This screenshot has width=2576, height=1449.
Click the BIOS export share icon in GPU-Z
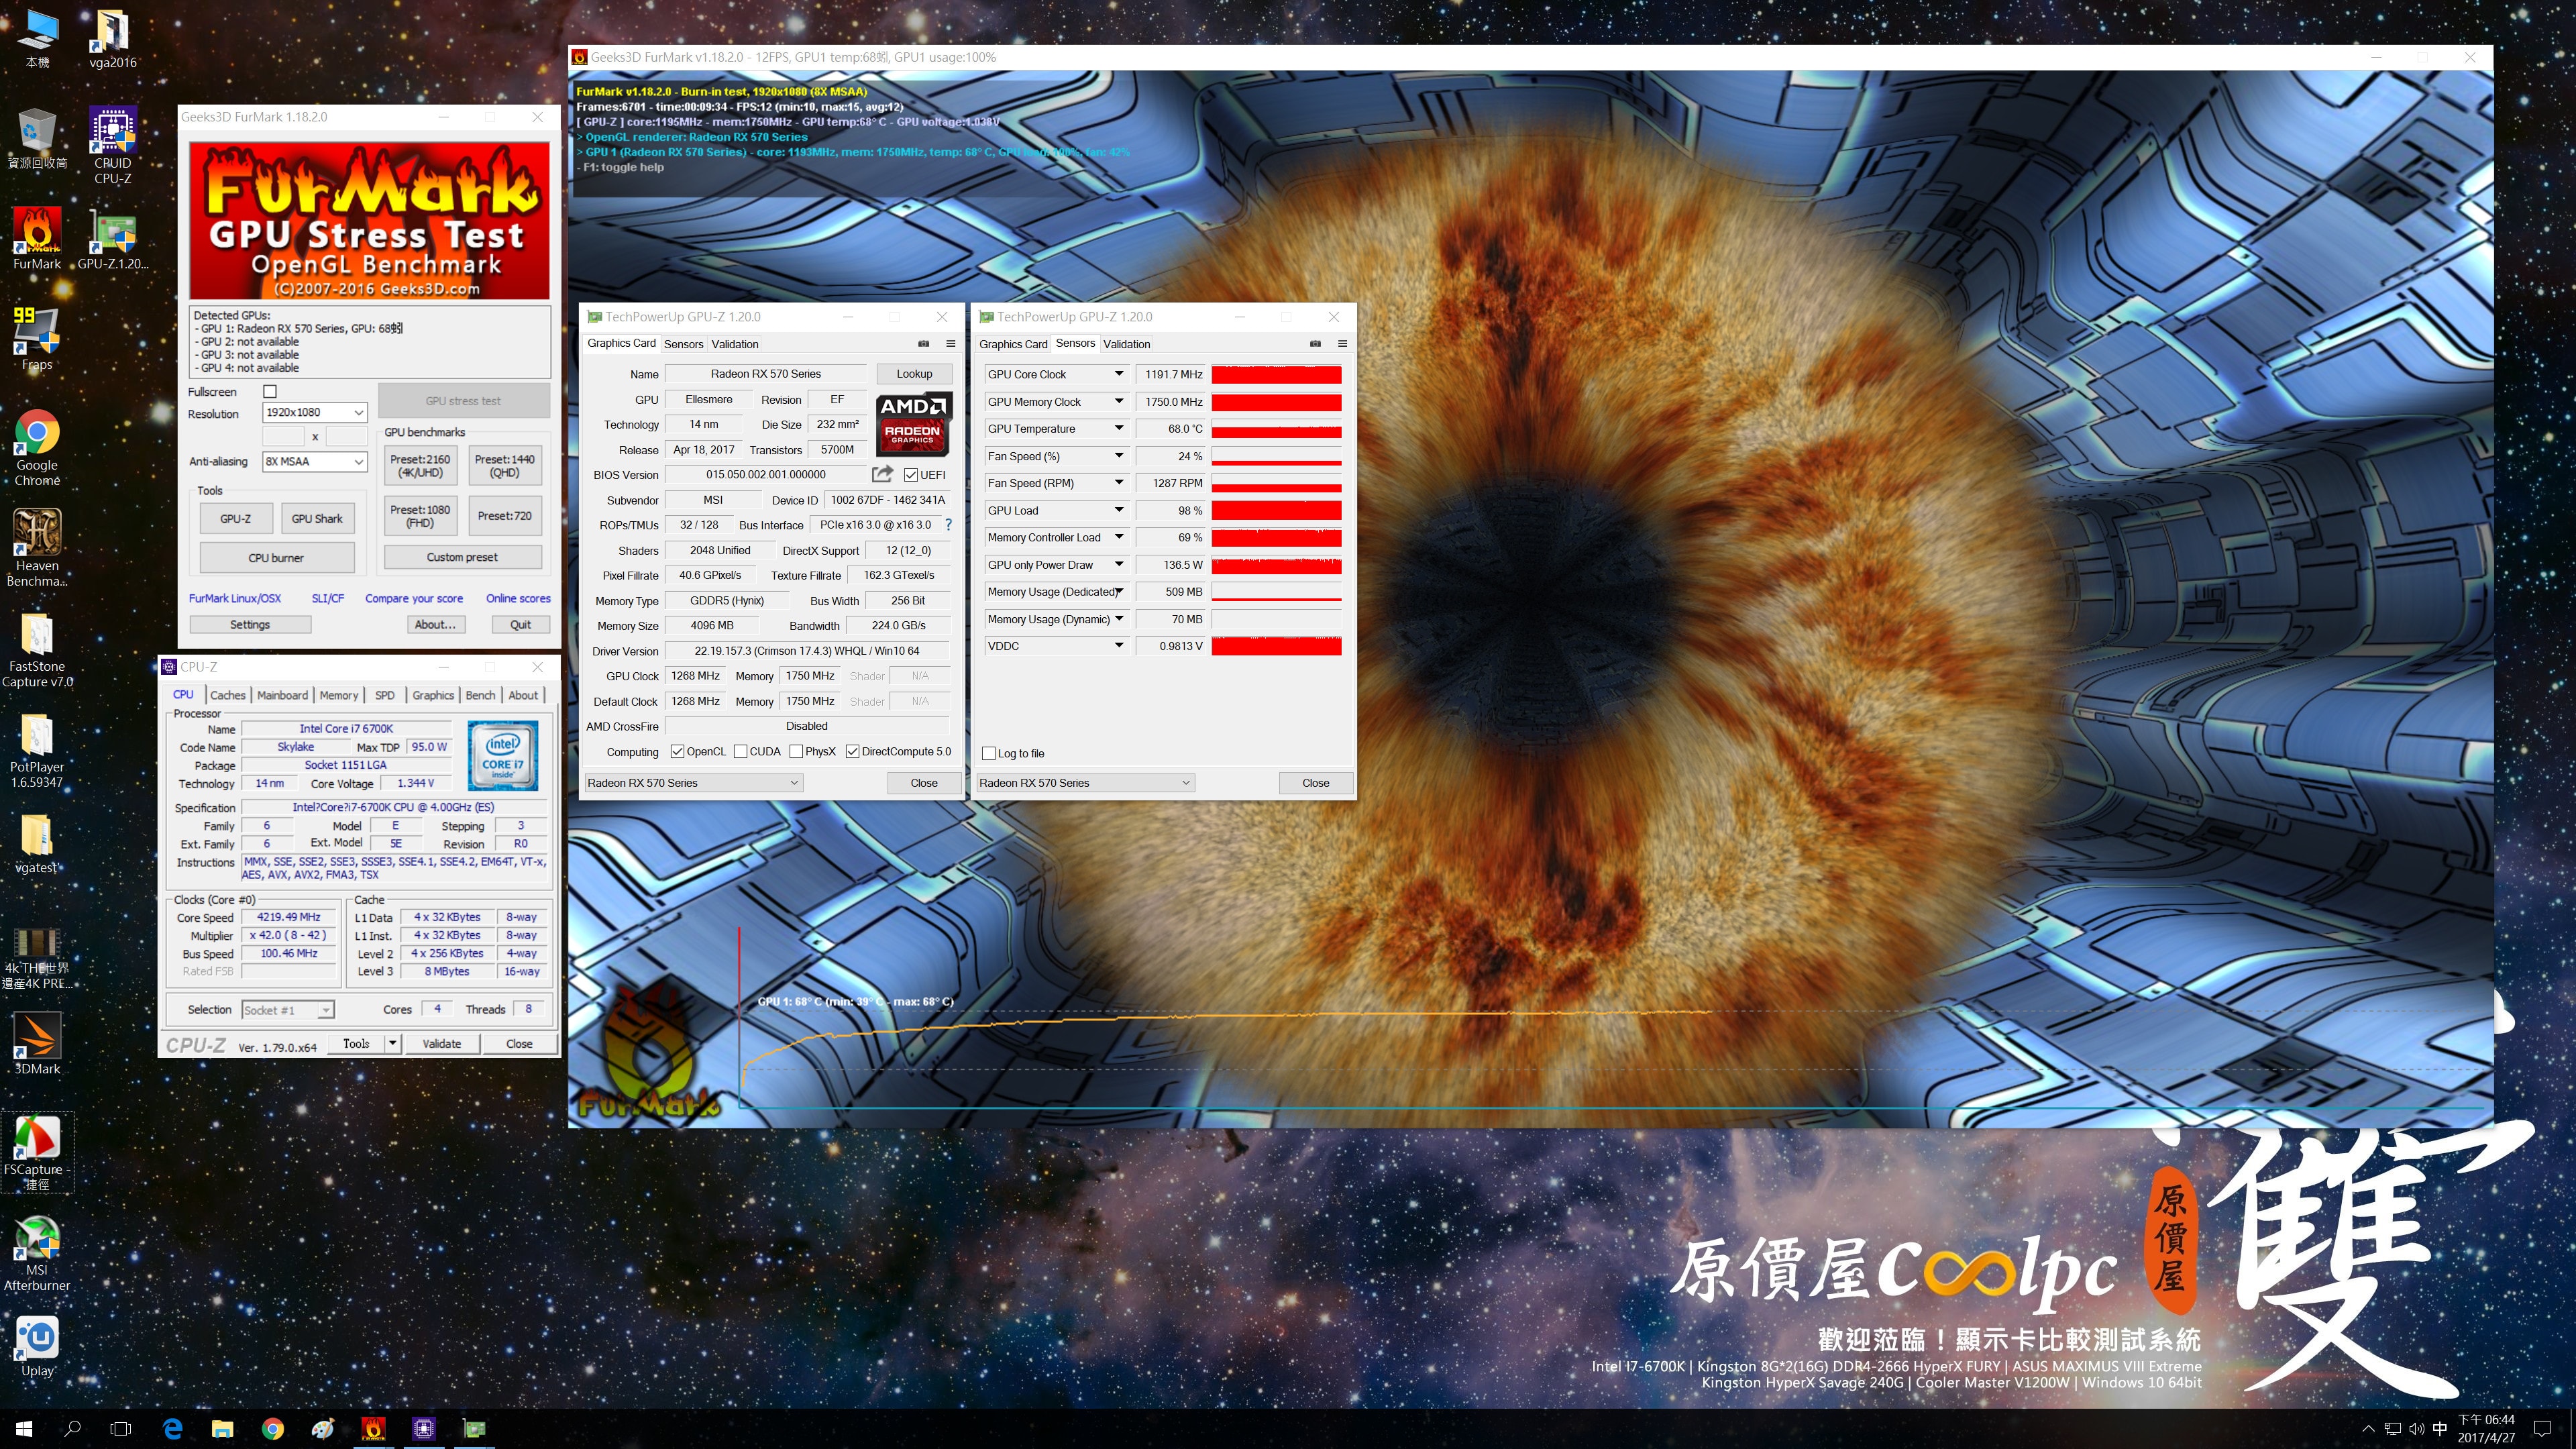click(882, 474)
